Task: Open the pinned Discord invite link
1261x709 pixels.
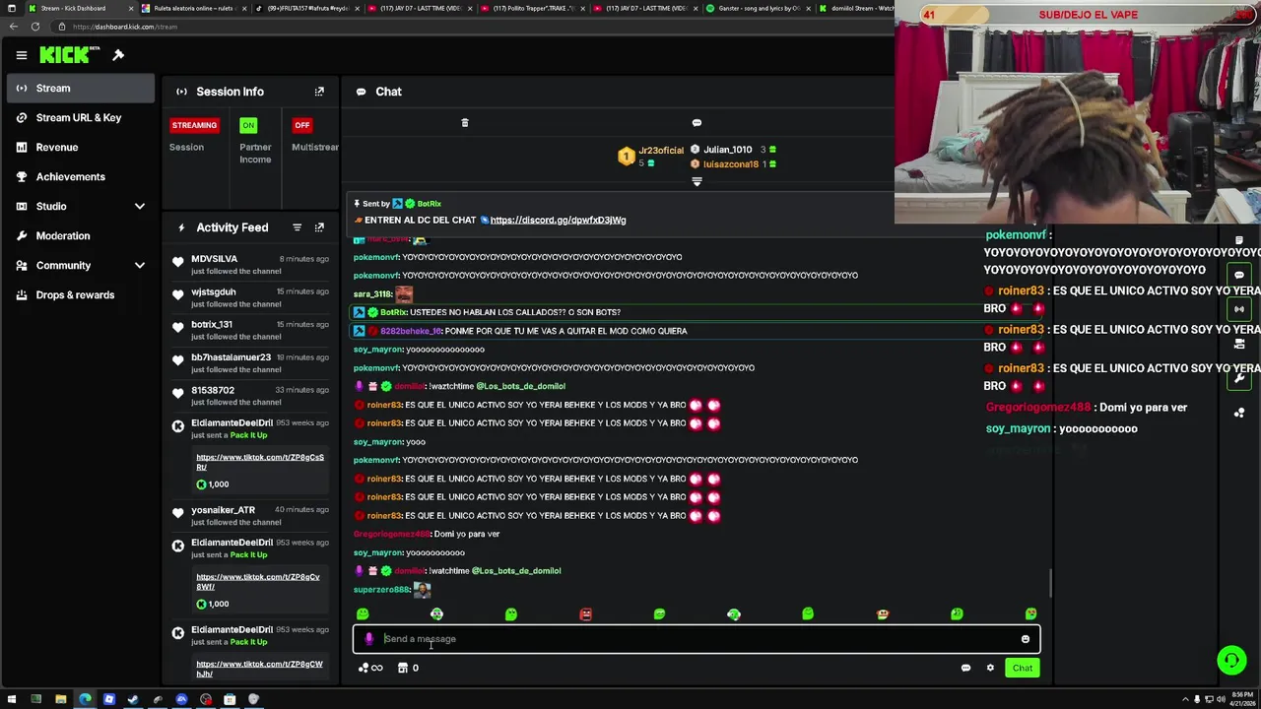Action: [x=558, y=220]
